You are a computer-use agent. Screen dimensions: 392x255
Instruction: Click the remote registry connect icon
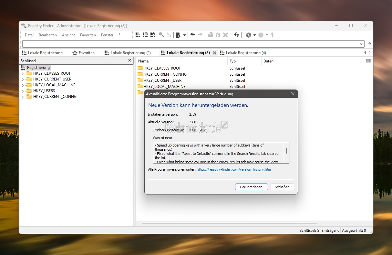tap(145, 35)
